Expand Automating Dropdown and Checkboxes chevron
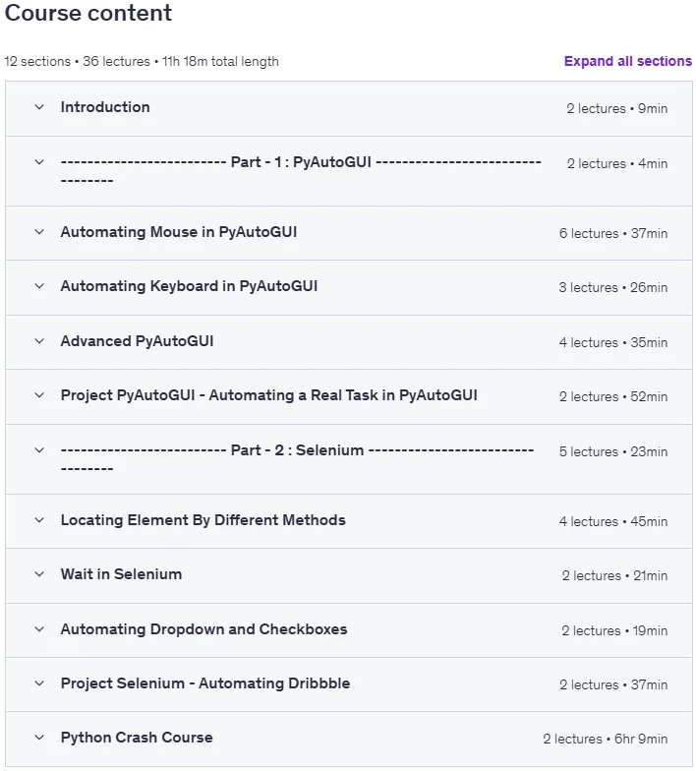Image resolution: width=696 pixels, height=771 pixels. click(39, 629)
